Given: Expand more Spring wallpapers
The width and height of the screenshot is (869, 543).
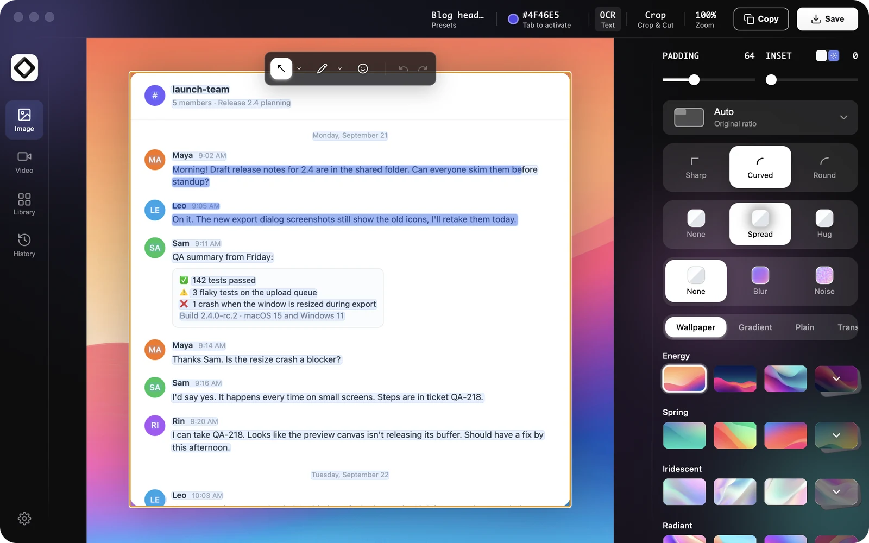Looking at the screenshot, I should [x=836, y=435].
